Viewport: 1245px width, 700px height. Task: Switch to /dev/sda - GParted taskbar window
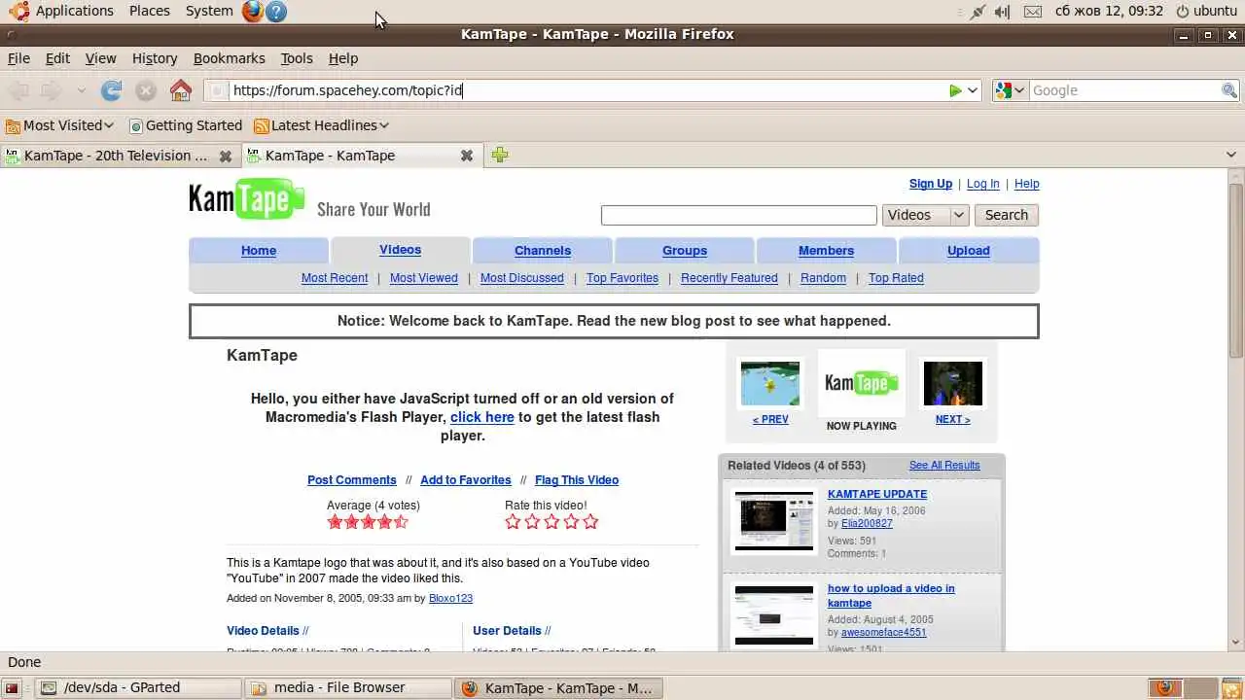coord(138,688)
